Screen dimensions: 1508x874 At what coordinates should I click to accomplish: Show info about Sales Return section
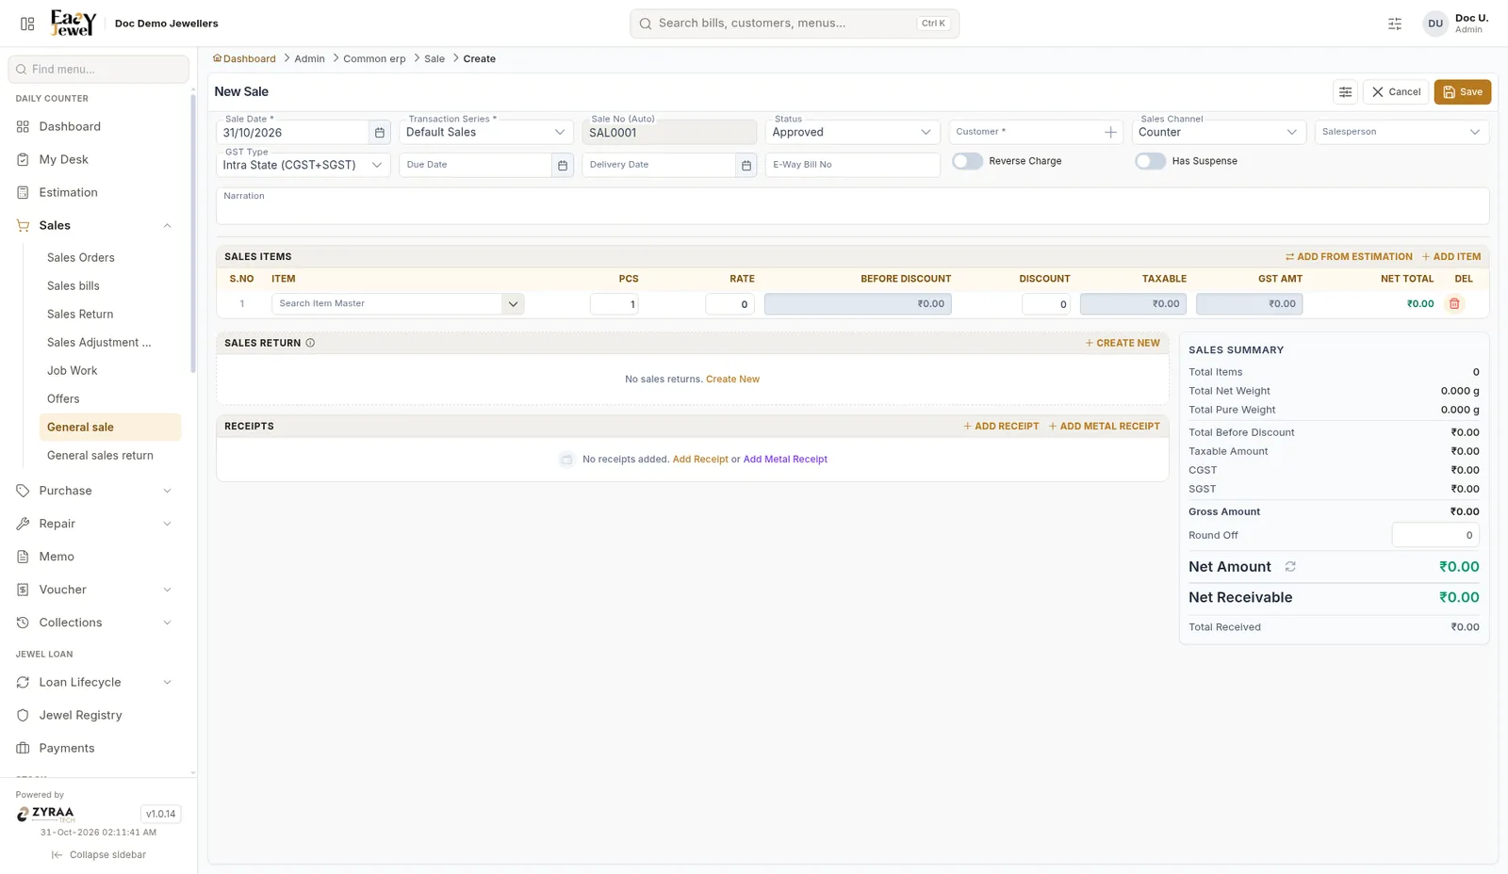(x=310, y=343)
